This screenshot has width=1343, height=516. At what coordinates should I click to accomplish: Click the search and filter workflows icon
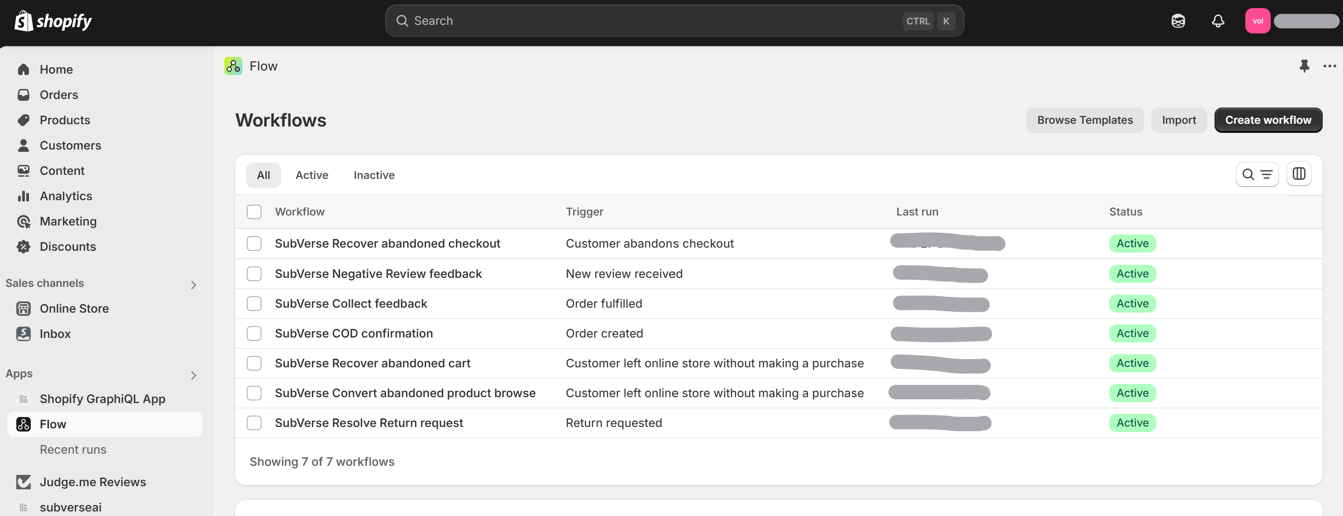pyautogui.click(x=1257, y=174)
